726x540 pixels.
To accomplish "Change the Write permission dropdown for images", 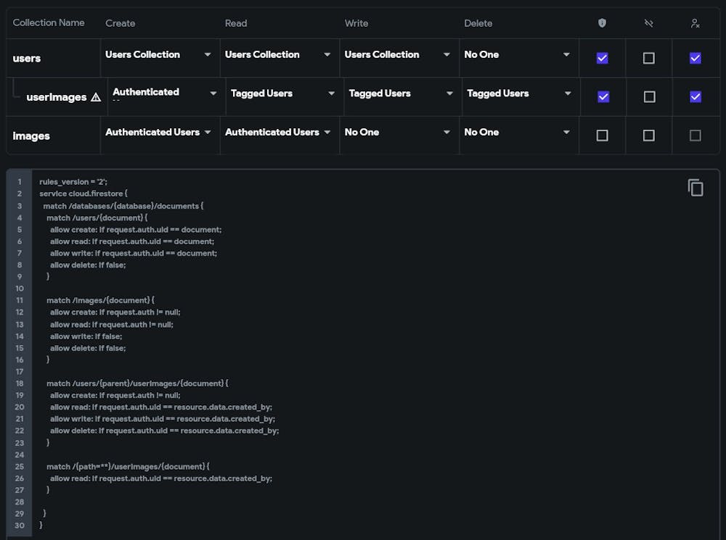I will pos(399,133).
